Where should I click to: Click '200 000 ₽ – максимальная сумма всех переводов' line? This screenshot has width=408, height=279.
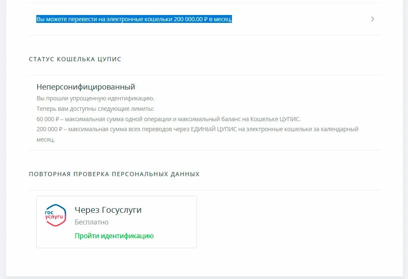pos(197,135)
